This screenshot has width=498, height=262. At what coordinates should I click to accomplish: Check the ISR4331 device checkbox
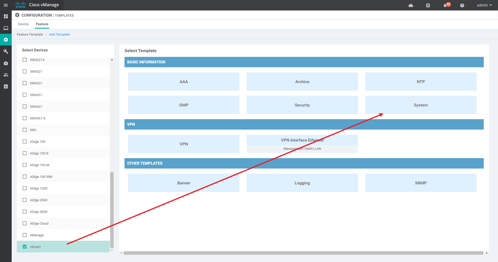pyautogui.click(x=25, y=83)
